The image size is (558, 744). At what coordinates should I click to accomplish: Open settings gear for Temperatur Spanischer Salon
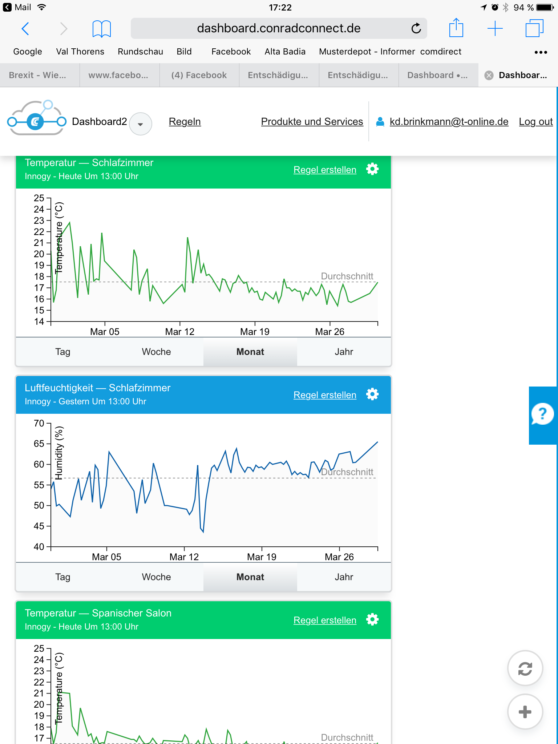[372, 620]
